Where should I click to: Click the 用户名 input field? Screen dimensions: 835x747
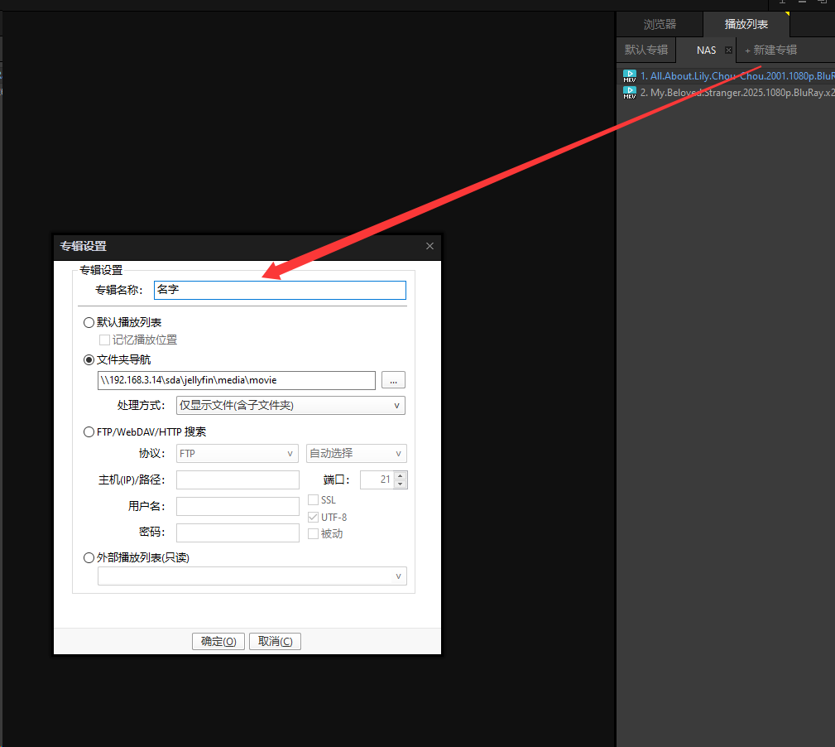238,506
